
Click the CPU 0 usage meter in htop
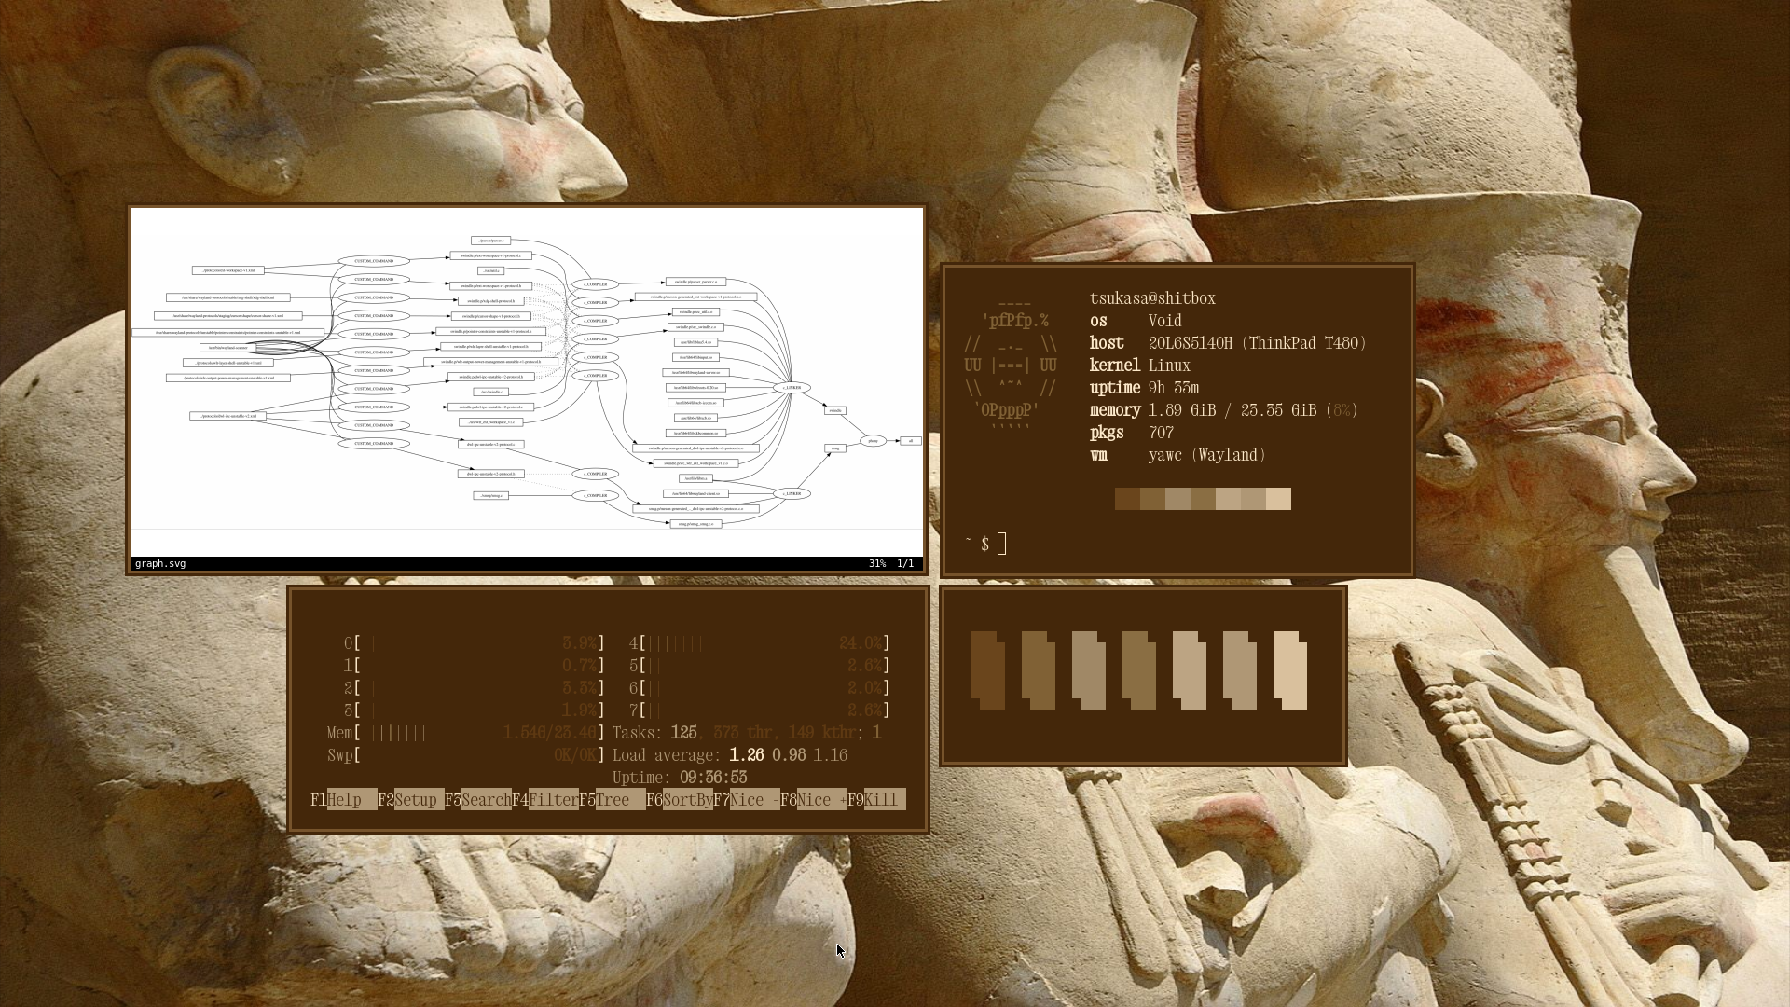point(475,643)
